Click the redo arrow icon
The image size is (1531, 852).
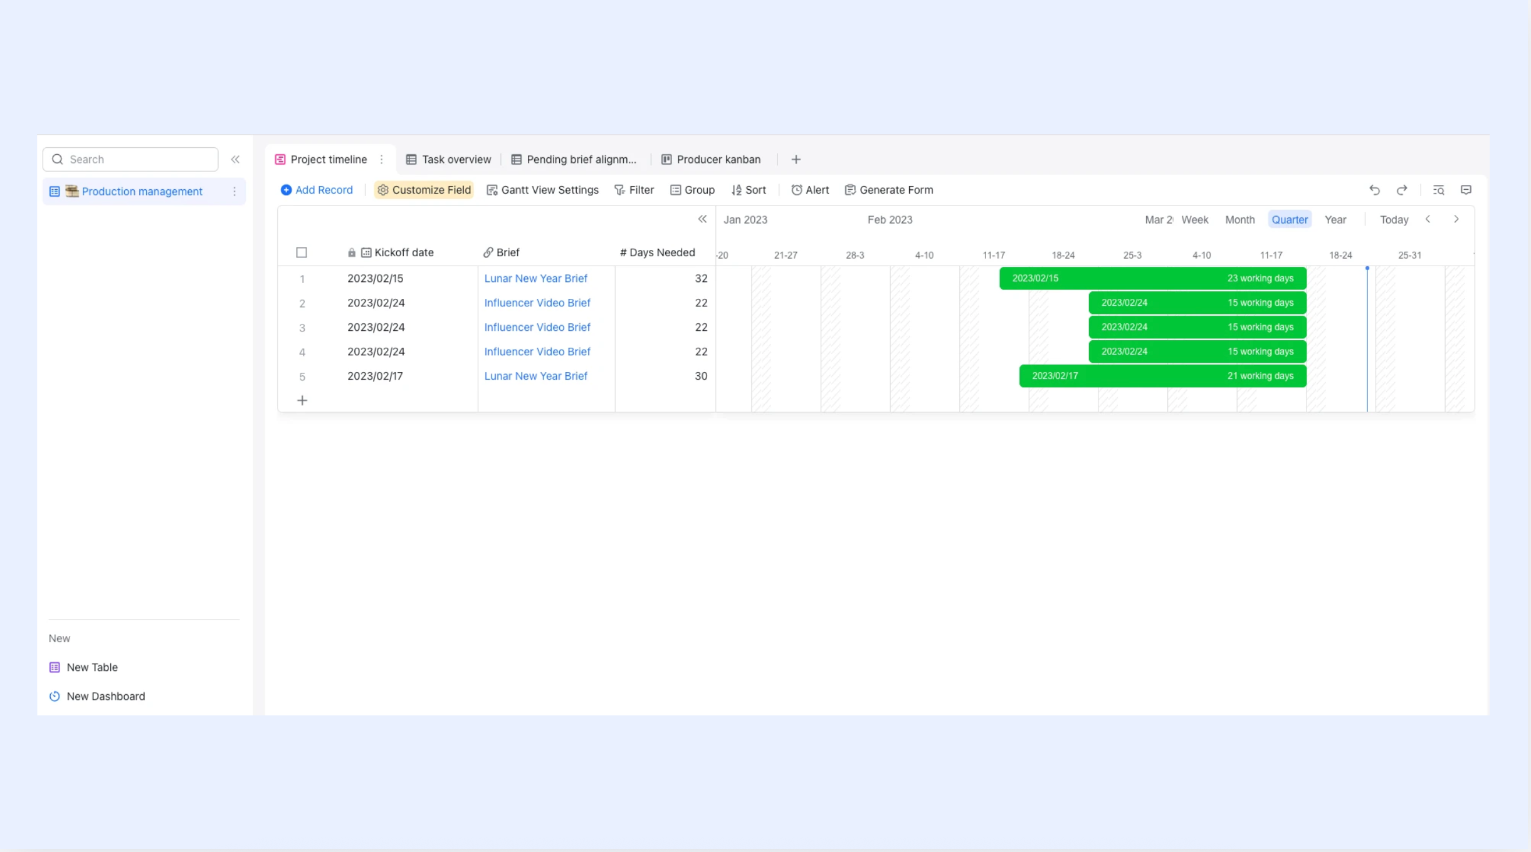point(1402,190)
